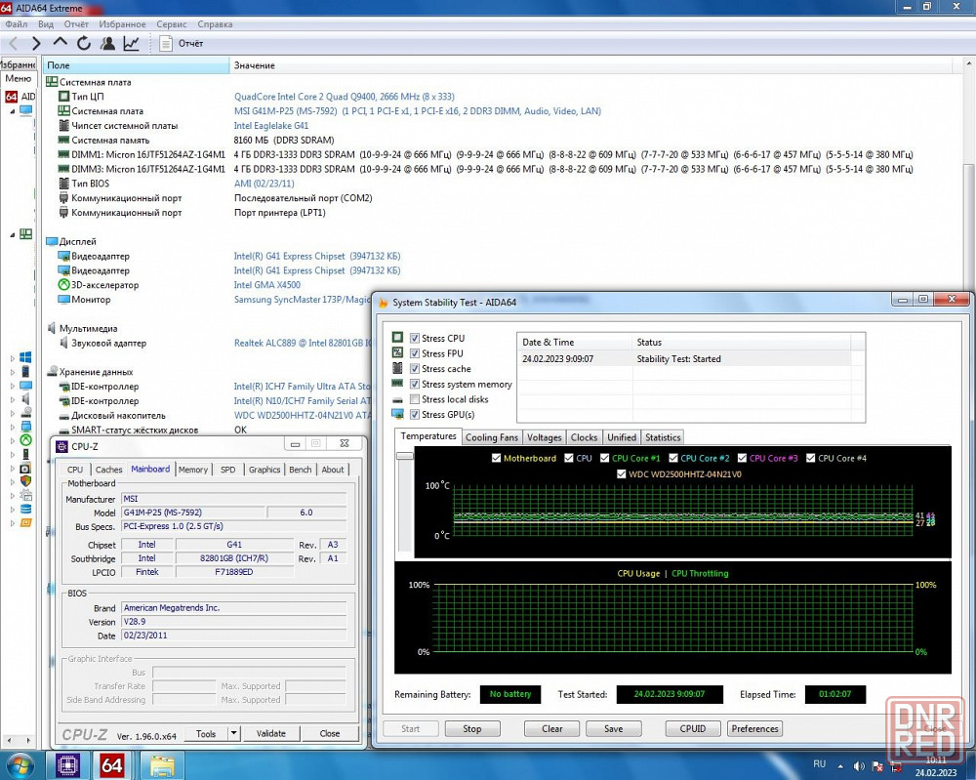
Task: Click the temperature graph vertical slider handle
Action: tap(404, 456)
